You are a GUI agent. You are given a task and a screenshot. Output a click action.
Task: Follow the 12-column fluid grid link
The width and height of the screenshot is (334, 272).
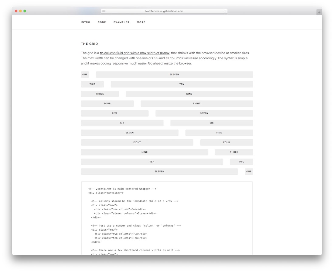135,53
